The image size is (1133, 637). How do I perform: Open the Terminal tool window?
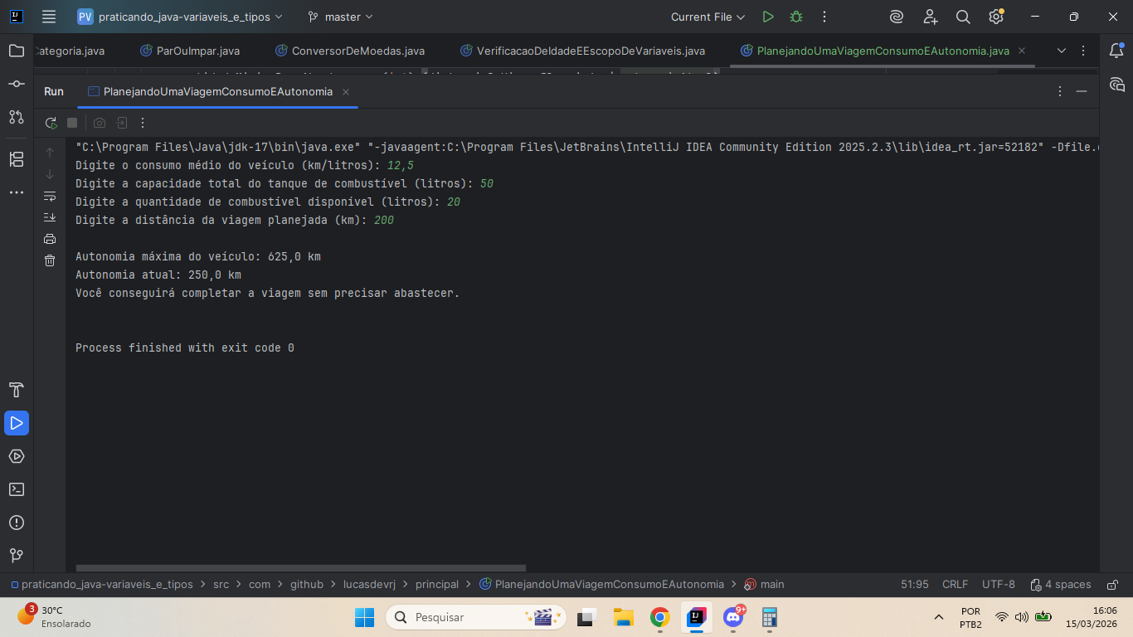coord(17,489)
